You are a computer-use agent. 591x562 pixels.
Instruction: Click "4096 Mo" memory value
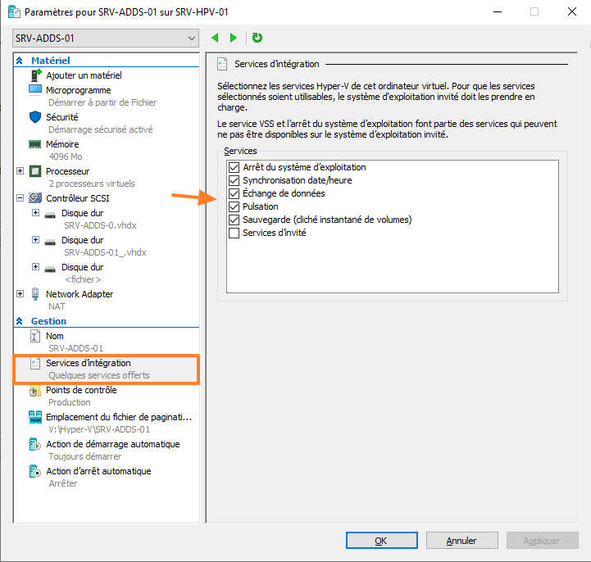pyautogui.click(x=66, y=156)
